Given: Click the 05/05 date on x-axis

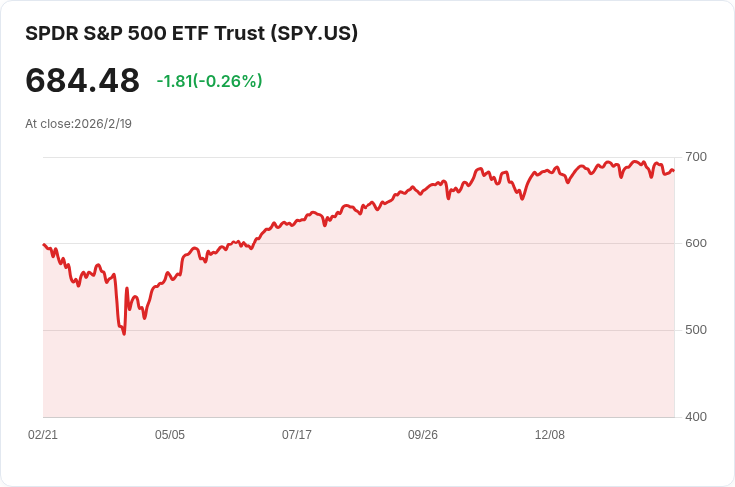Looking at the screenshot, I should click(x=170, y=435).
